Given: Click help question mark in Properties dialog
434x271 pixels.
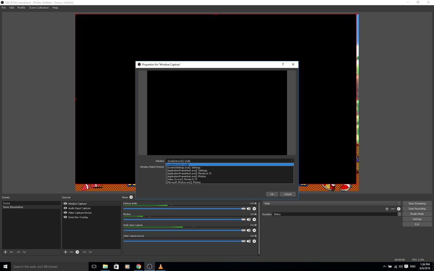Looking at the screenshot, I should (283, 64).
